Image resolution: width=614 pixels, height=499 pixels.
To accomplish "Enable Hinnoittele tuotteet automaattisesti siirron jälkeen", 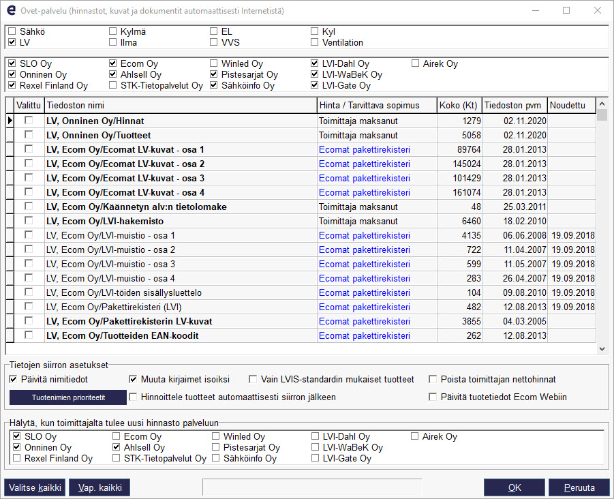I will 133,397.
